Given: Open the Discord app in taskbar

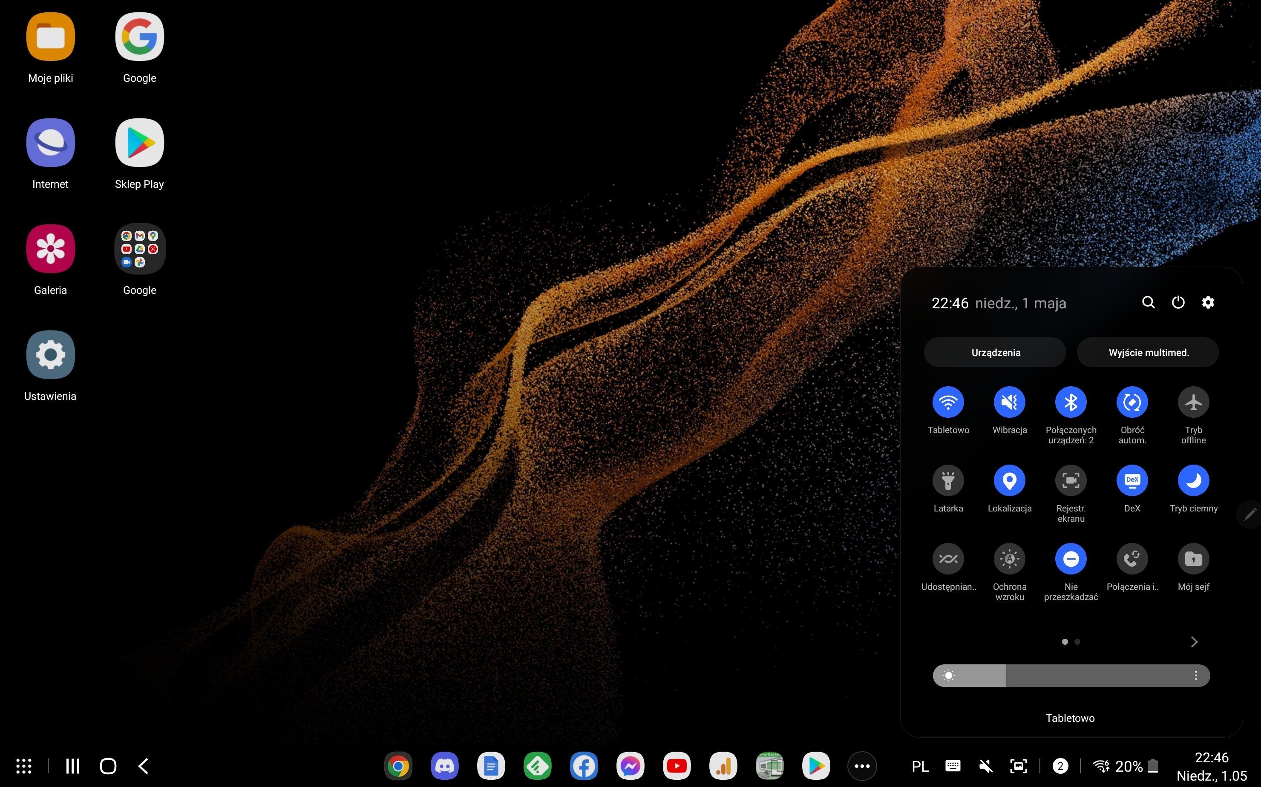Looking at the screenshot, I should click(444, 766).
